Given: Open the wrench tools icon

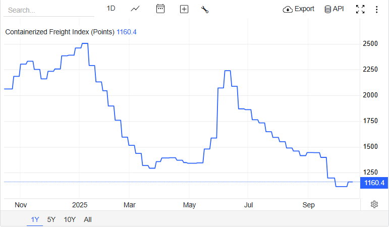Looking at the screenshot, I should coord(205,9).
